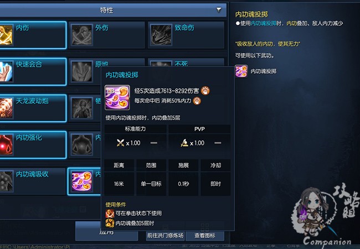Select the purple 内功魂投掷 trait icon in the grid
The image size is (360, 249).
(x=82, y=181)
